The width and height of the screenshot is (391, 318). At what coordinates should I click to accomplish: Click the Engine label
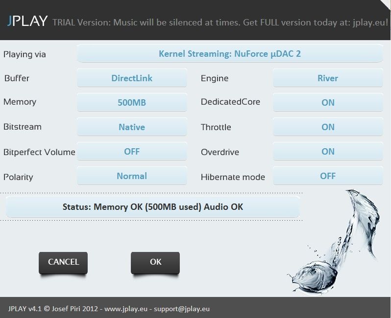click(215, 78)
